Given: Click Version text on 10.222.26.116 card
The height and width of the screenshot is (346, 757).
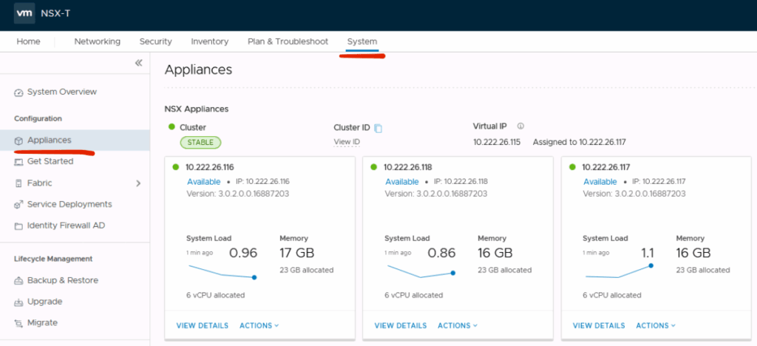Looking at the screenshot, I should point(238,194).
